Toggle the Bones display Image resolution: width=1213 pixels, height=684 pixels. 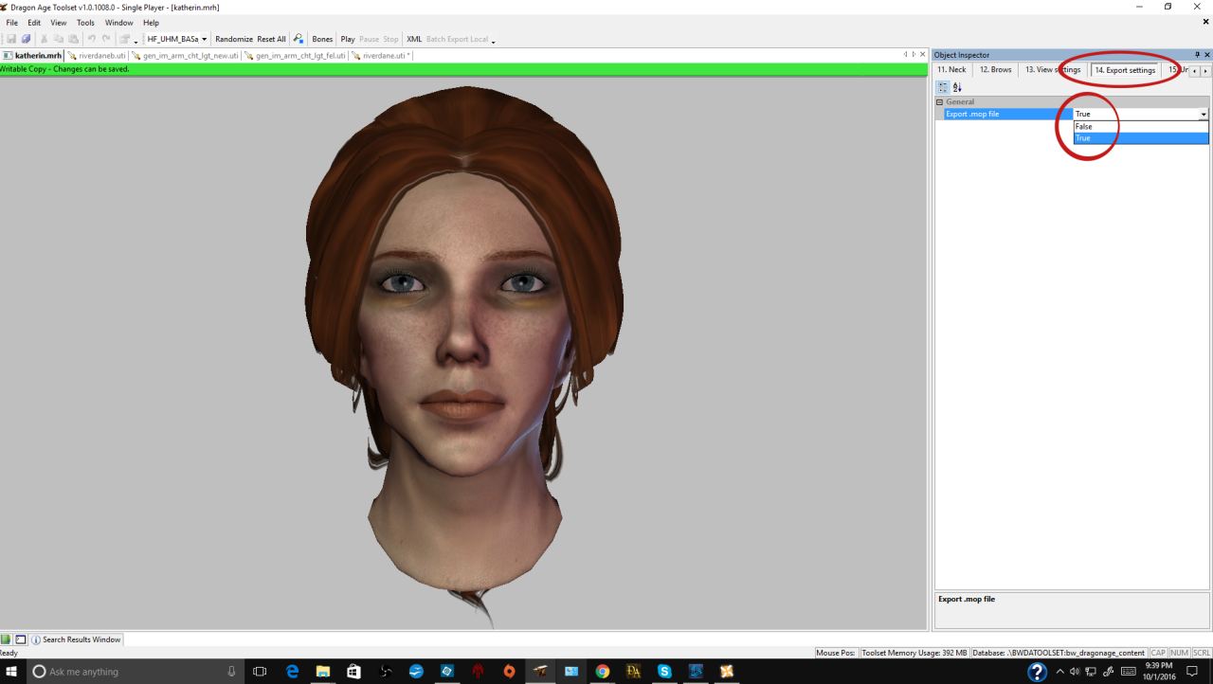tap(322, 39)
